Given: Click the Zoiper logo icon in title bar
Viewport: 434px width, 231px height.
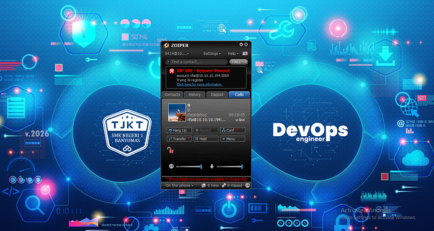Looking at the screenshot, I should pyautogui.click(x=166, y=45).
